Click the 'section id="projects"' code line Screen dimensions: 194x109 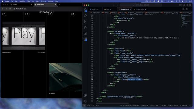pyautogui.click(x=117, y=73)
